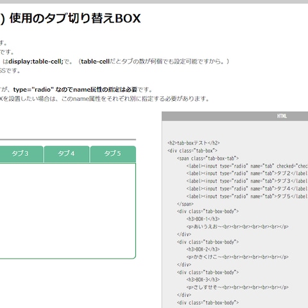This screenshot has width=308, height=308.
Task: Click the code line <h3>BOX-1</h3>
Action: click(203, 219)
